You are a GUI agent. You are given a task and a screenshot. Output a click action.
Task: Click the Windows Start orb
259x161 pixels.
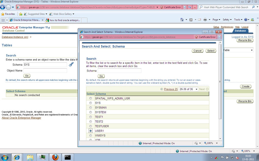coord(5,157)
